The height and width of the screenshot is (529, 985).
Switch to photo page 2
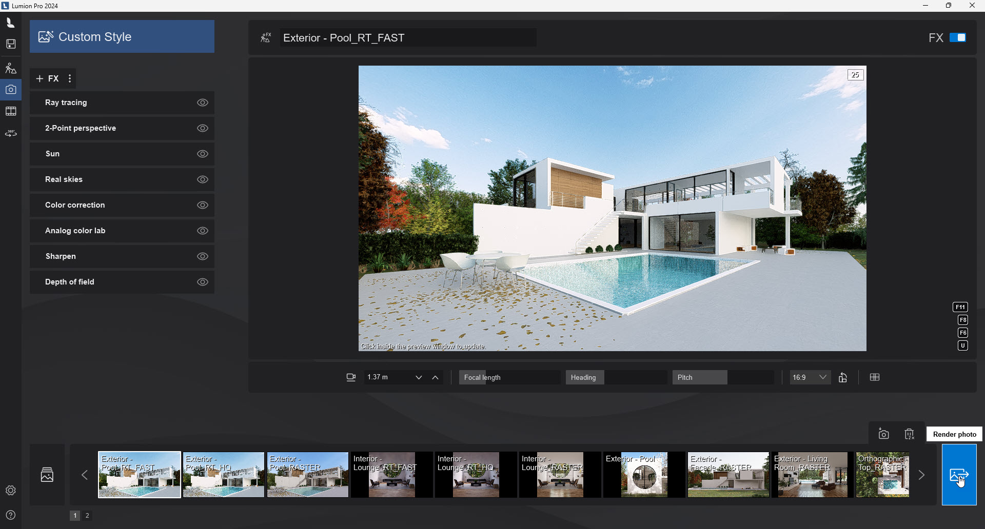coord(87,516)
